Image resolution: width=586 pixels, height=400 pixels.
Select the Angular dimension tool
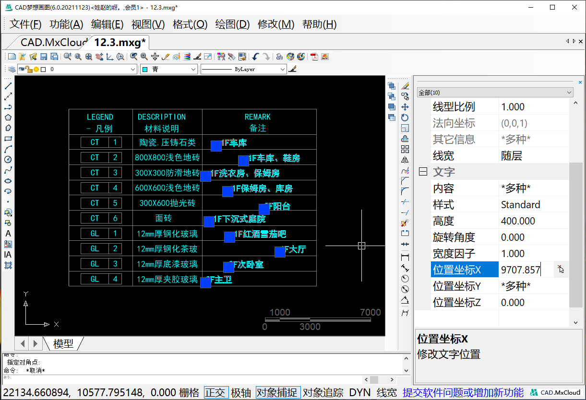[405, 300]
